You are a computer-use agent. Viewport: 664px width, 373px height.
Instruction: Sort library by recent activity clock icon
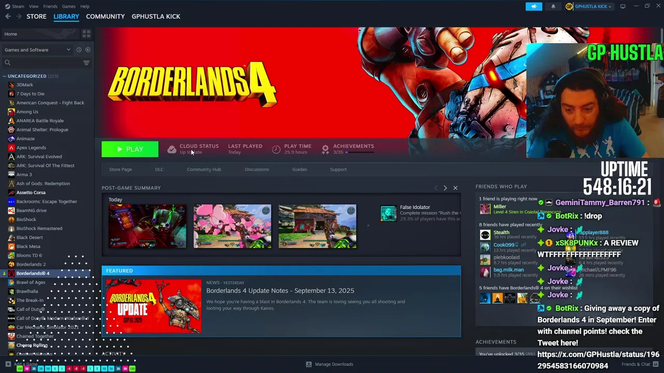[x=79, y=50]
